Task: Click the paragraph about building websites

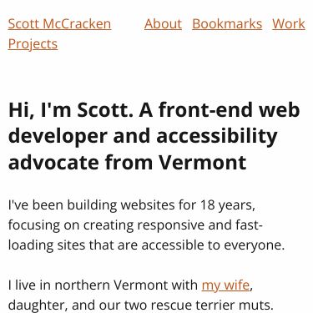Action: tap(146, 225)
